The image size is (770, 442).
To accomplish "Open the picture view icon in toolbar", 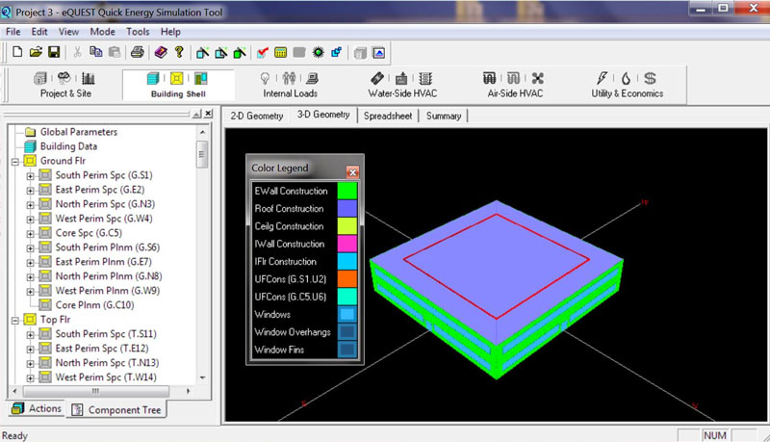I will [378, 53].
